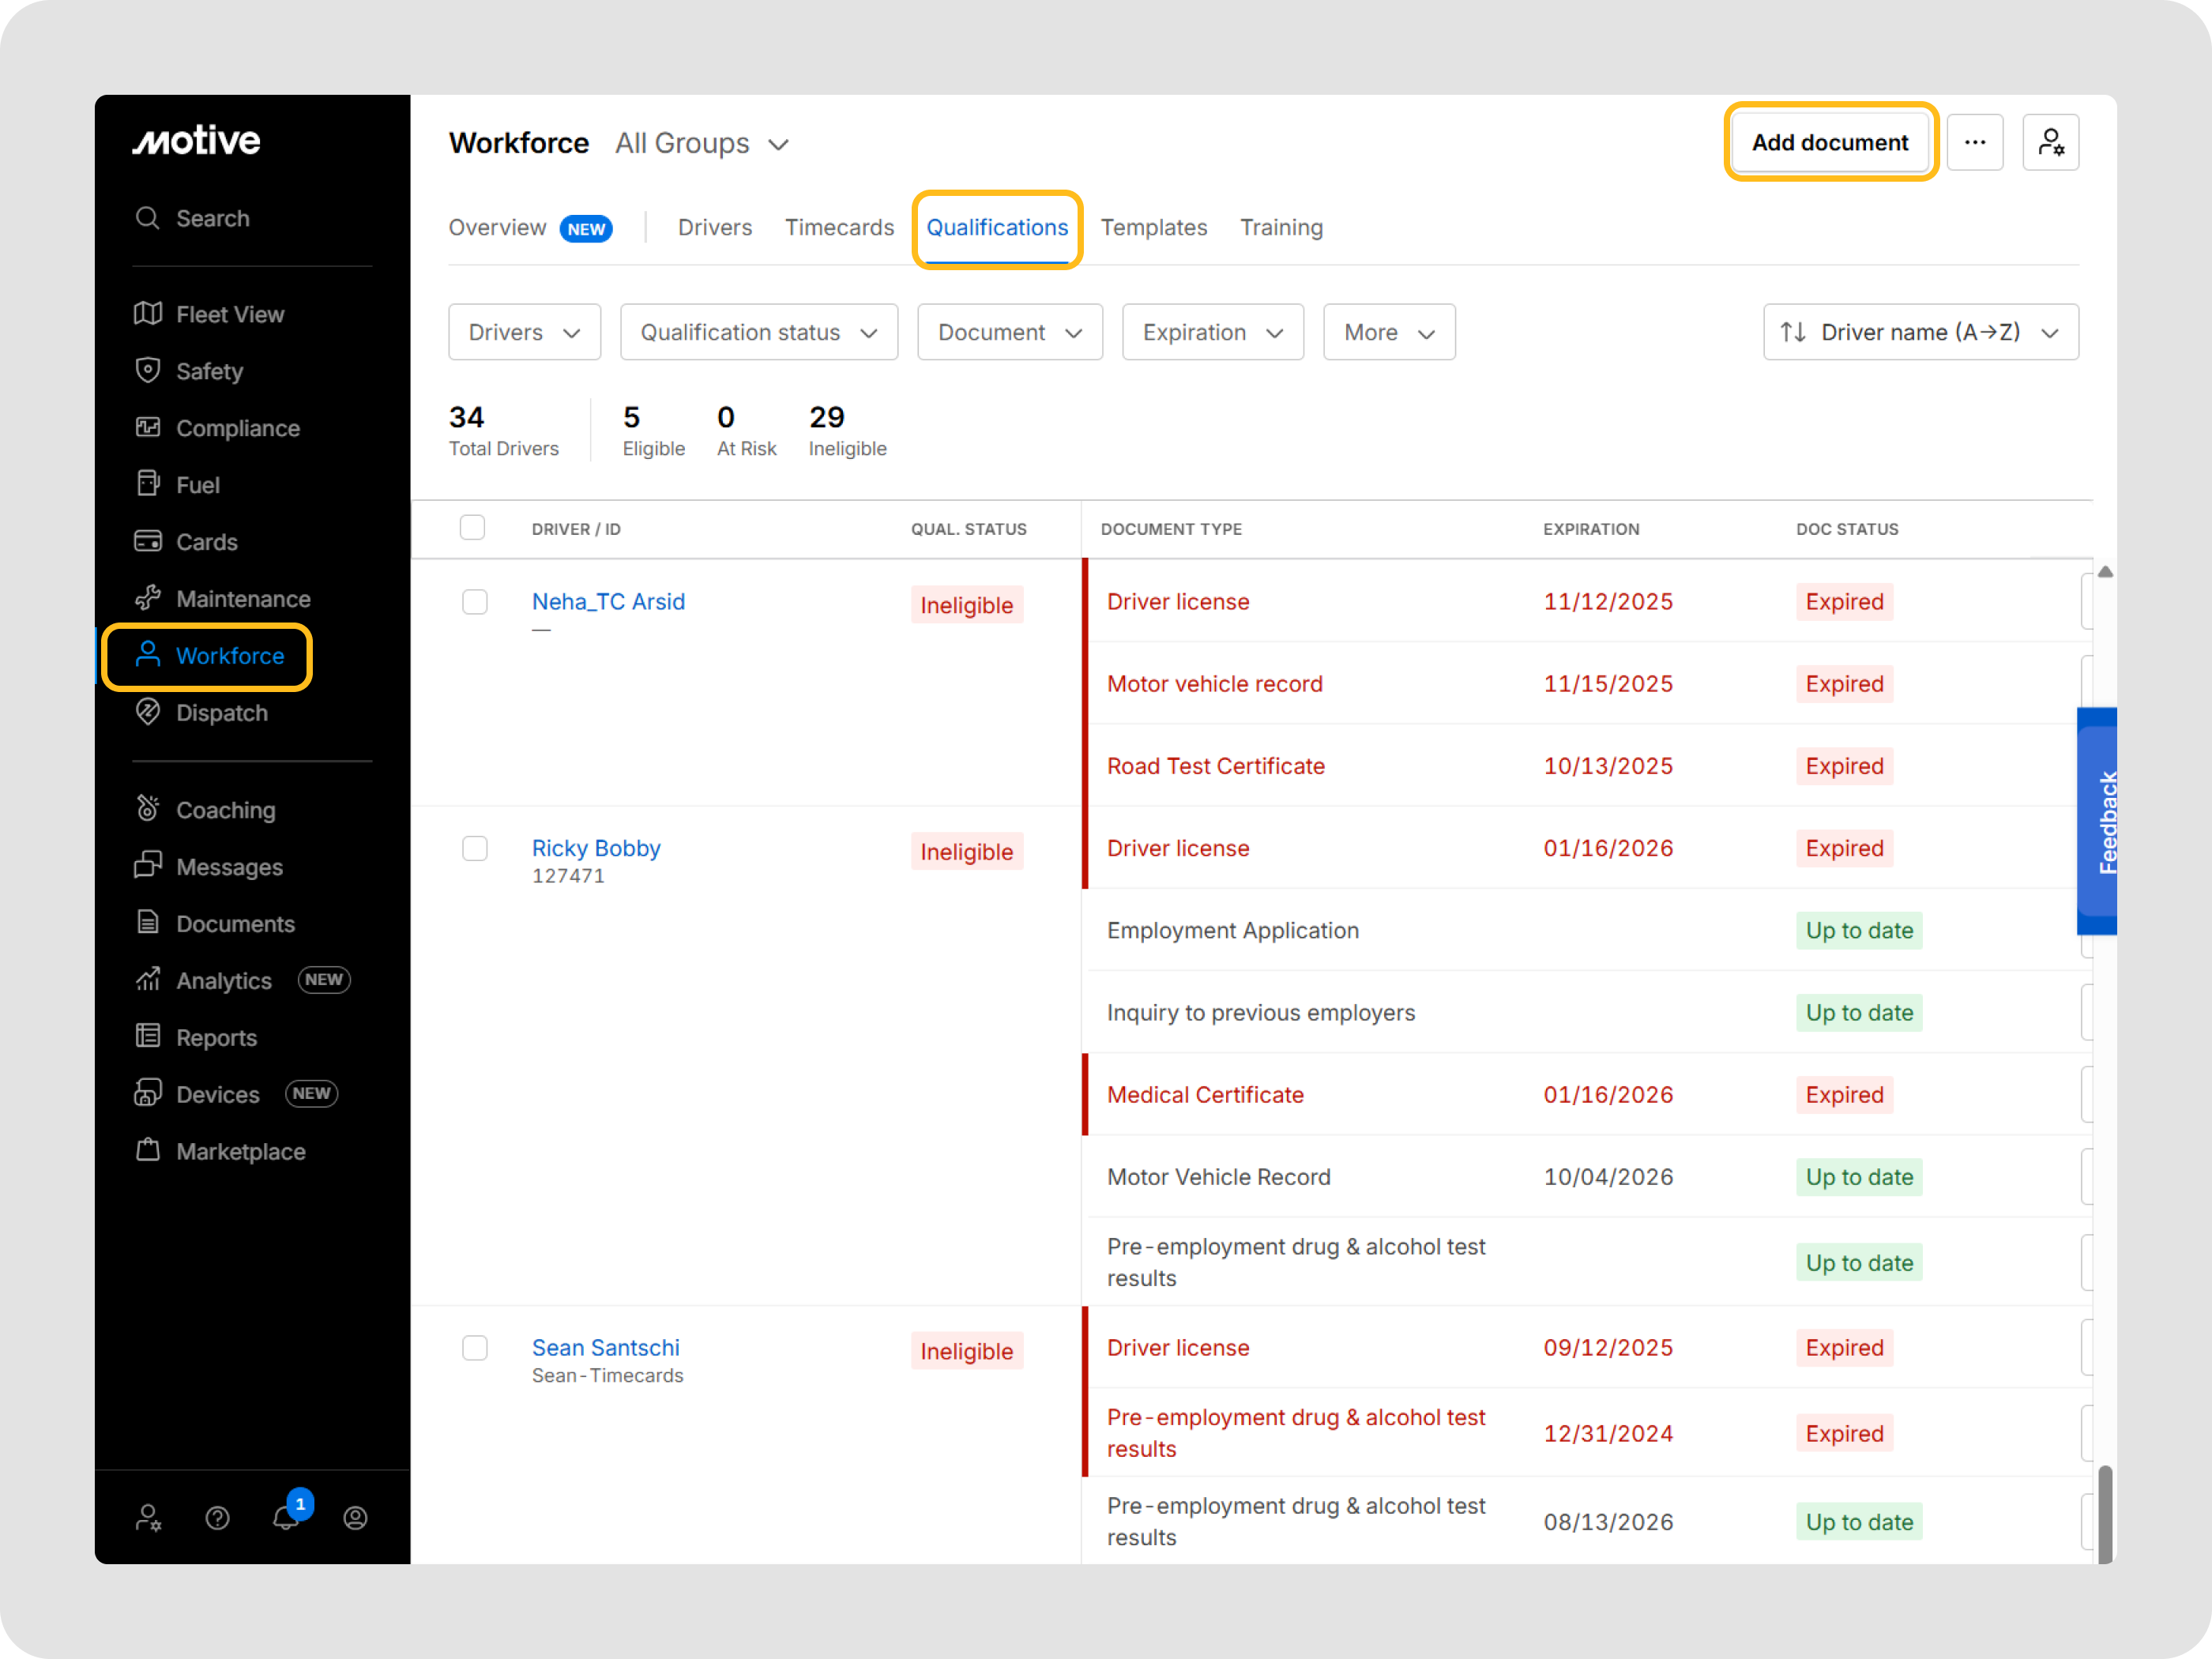Toggle the select-all header checkbox
Image resolution: width=2212 pixels, height=1659 pixels.
(x=472, y=528)
